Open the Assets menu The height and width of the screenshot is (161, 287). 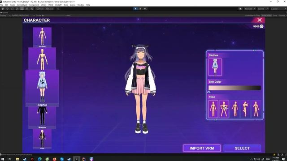pos(13,5)
